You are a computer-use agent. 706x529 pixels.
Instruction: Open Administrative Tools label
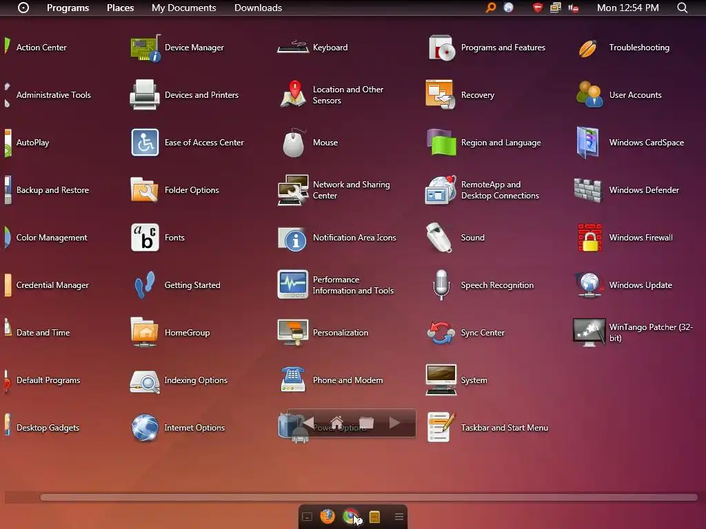(x=54, y=95)
